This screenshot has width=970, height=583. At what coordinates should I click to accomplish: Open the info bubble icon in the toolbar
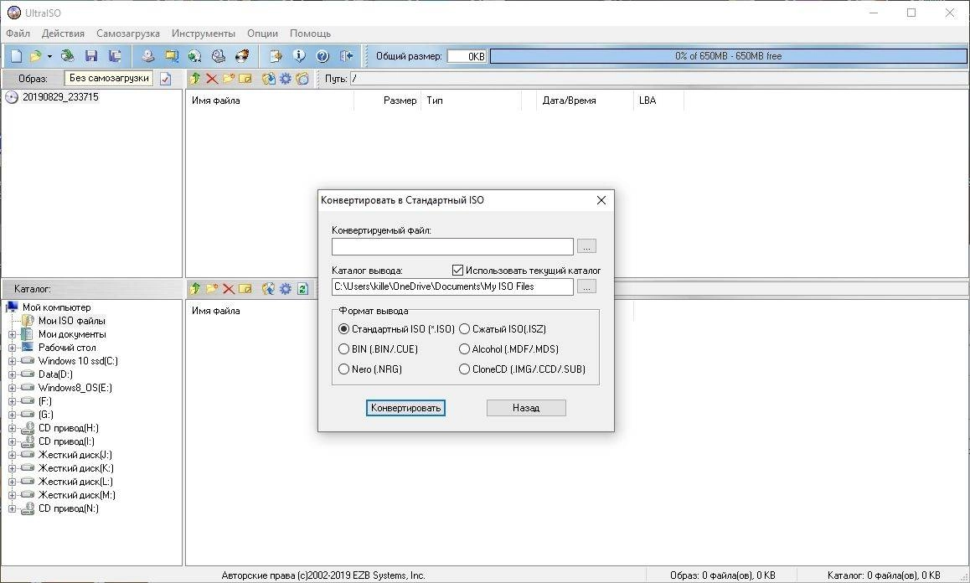click(299, 55)
